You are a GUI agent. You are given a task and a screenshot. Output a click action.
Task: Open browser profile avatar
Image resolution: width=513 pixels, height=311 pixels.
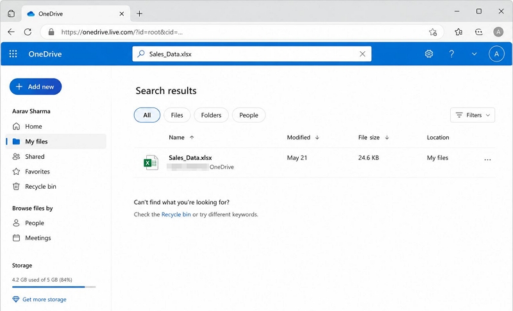tap(498, 31)
